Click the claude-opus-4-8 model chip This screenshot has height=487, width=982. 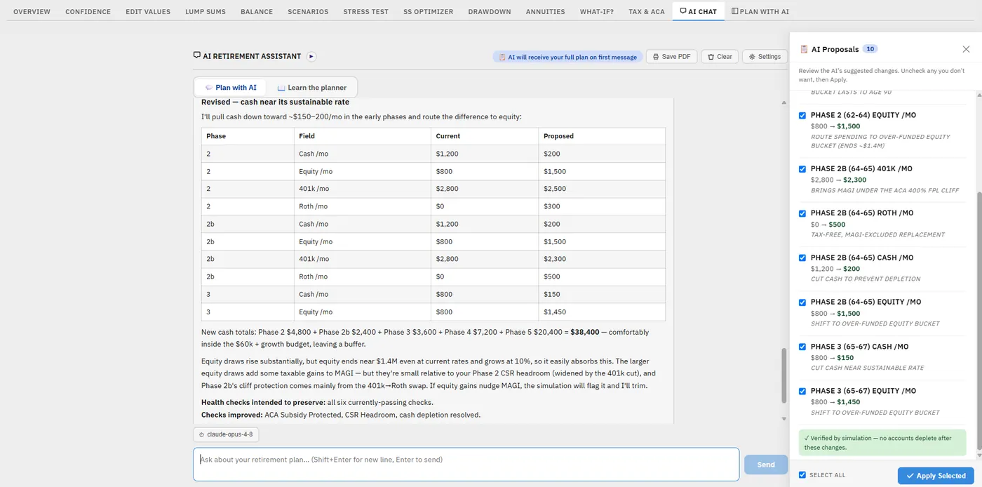(x=226, y=434)
